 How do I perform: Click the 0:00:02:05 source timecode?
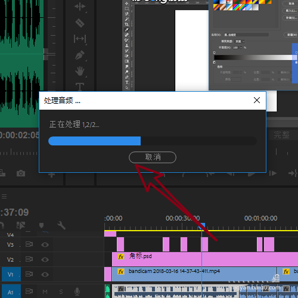[x=20, y=135]
